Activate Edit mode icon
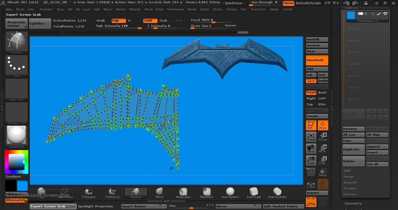The image size is (398, 210). pyautogui.click(x=311, y=125)
